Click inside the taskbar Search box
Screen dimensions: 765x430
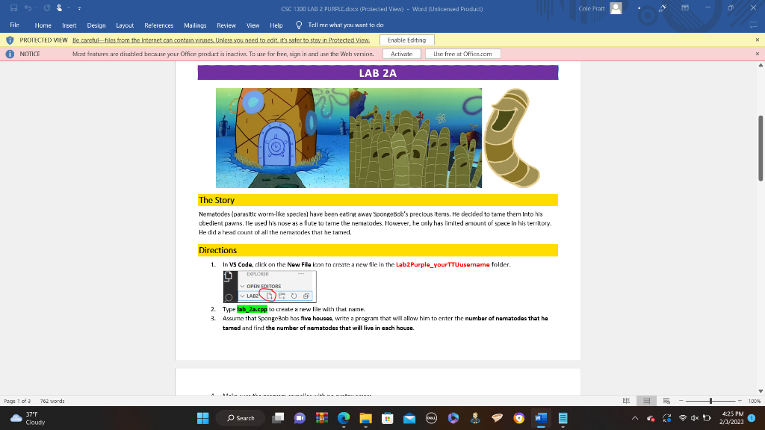point(241,418)
